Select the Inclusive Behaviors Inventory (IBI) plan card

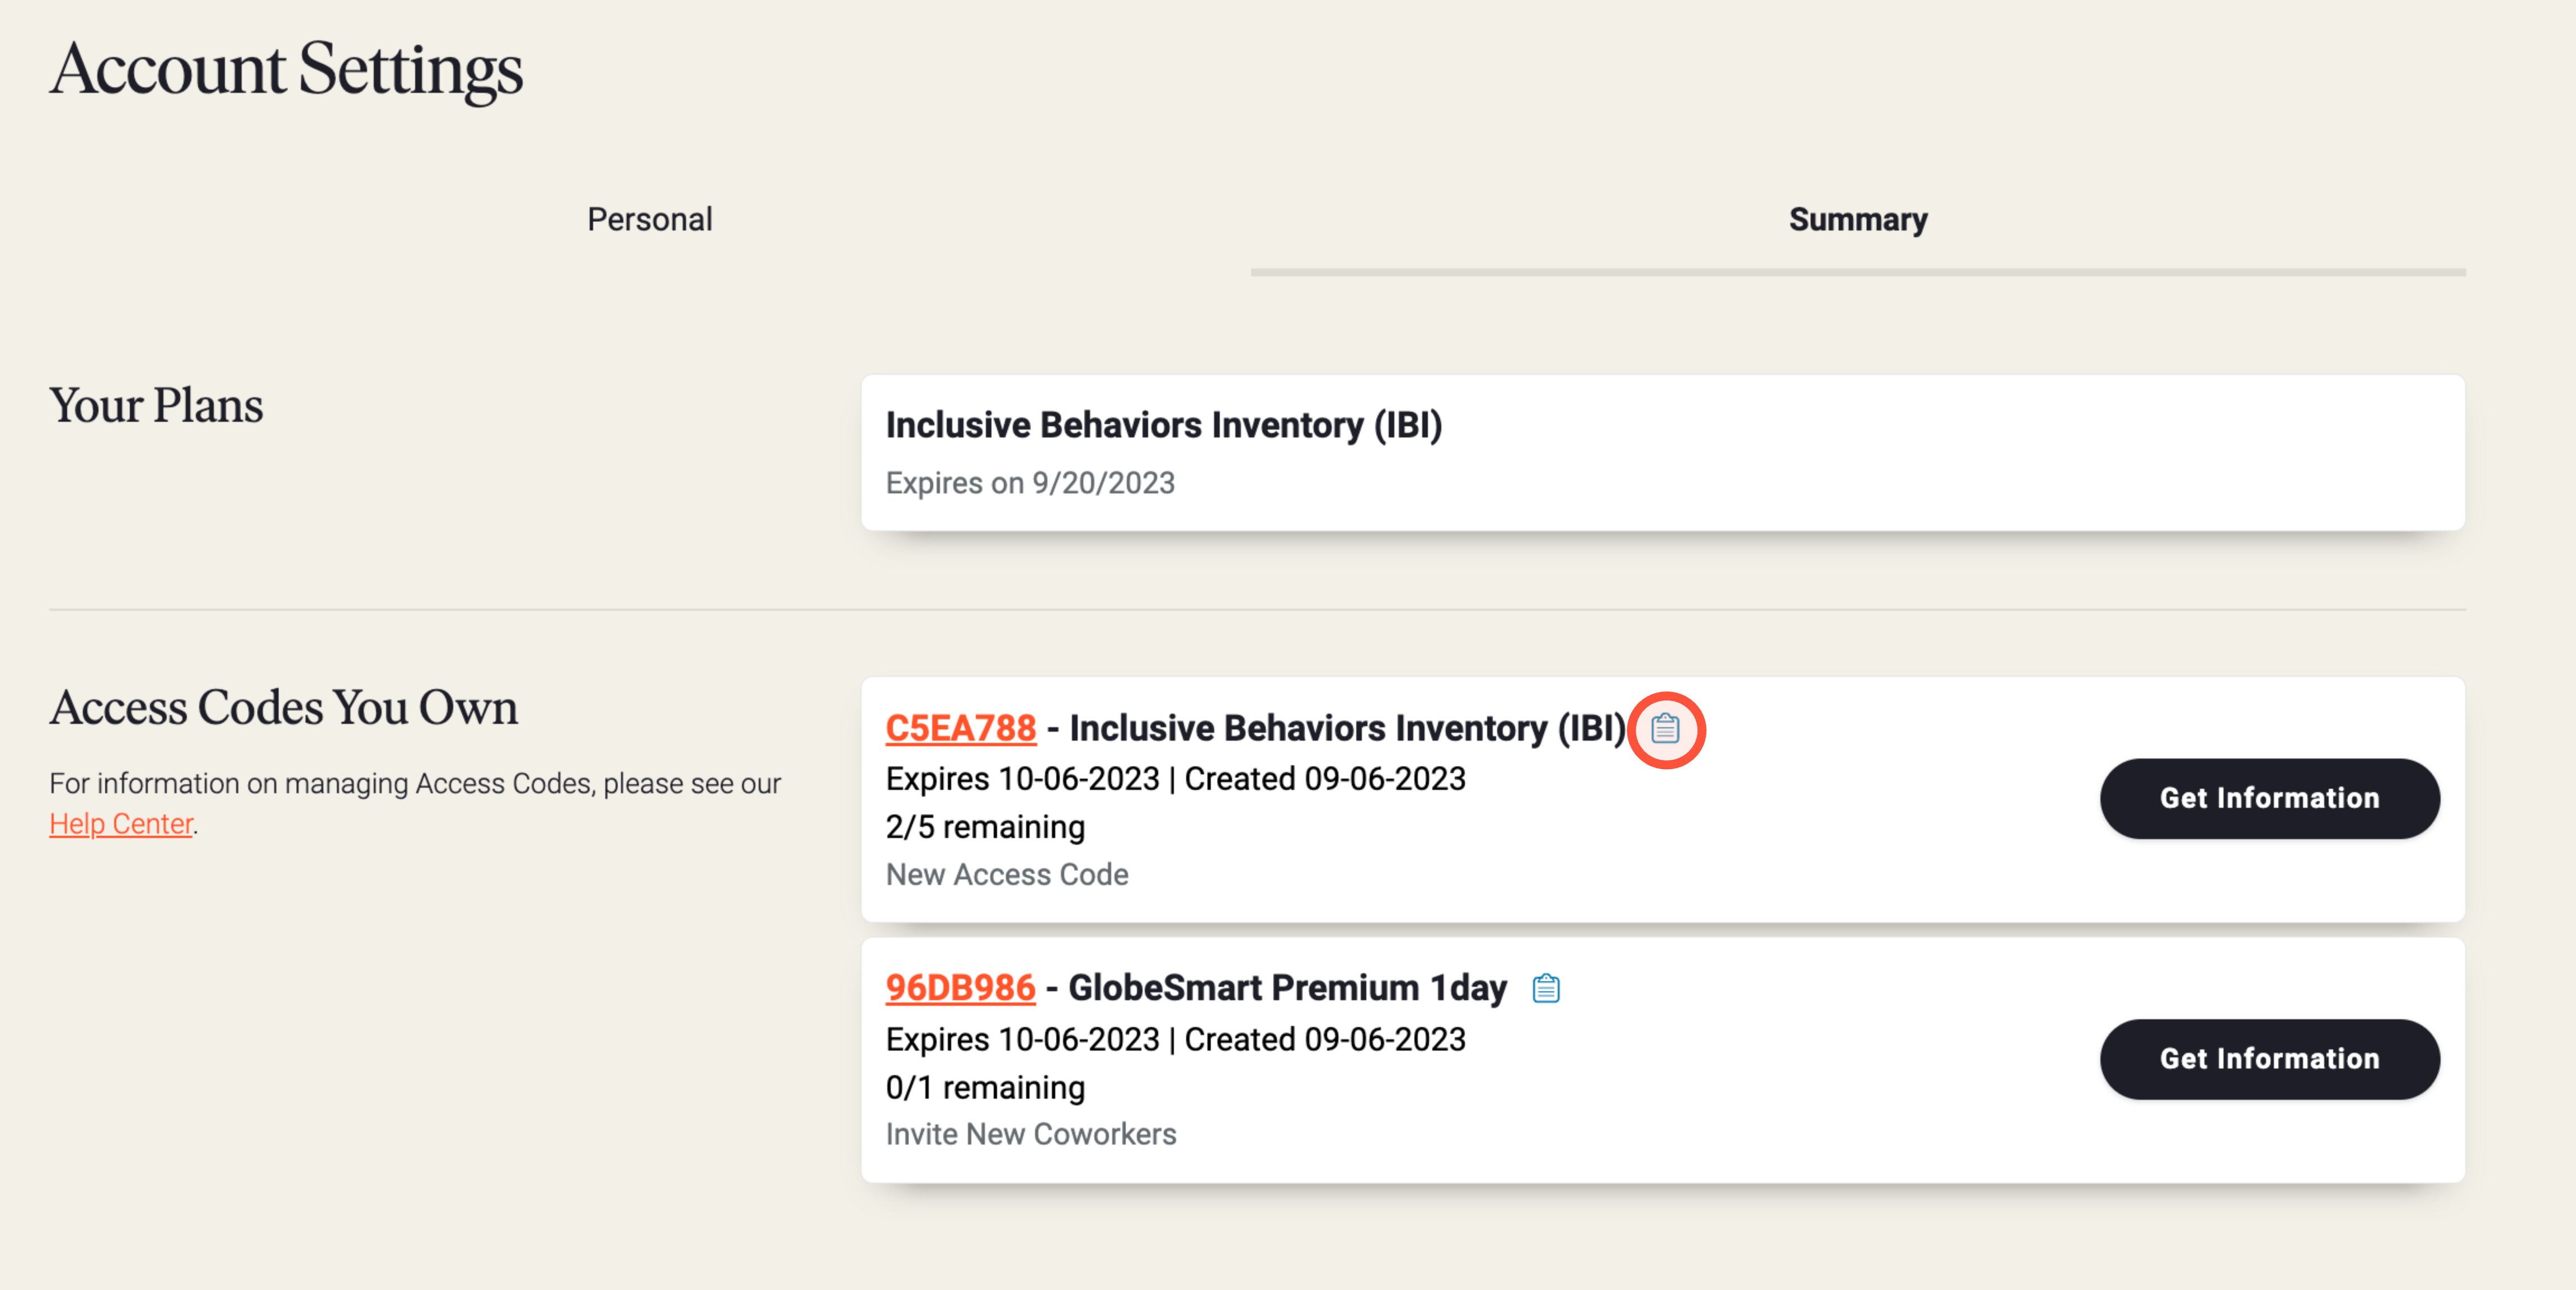pos(1662,452)
